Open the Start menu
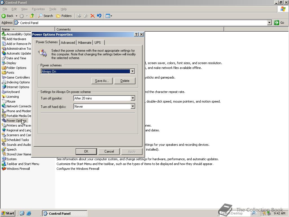Viewport: 289px width, 217px height. pyautogui.click(x=8, y=213)
